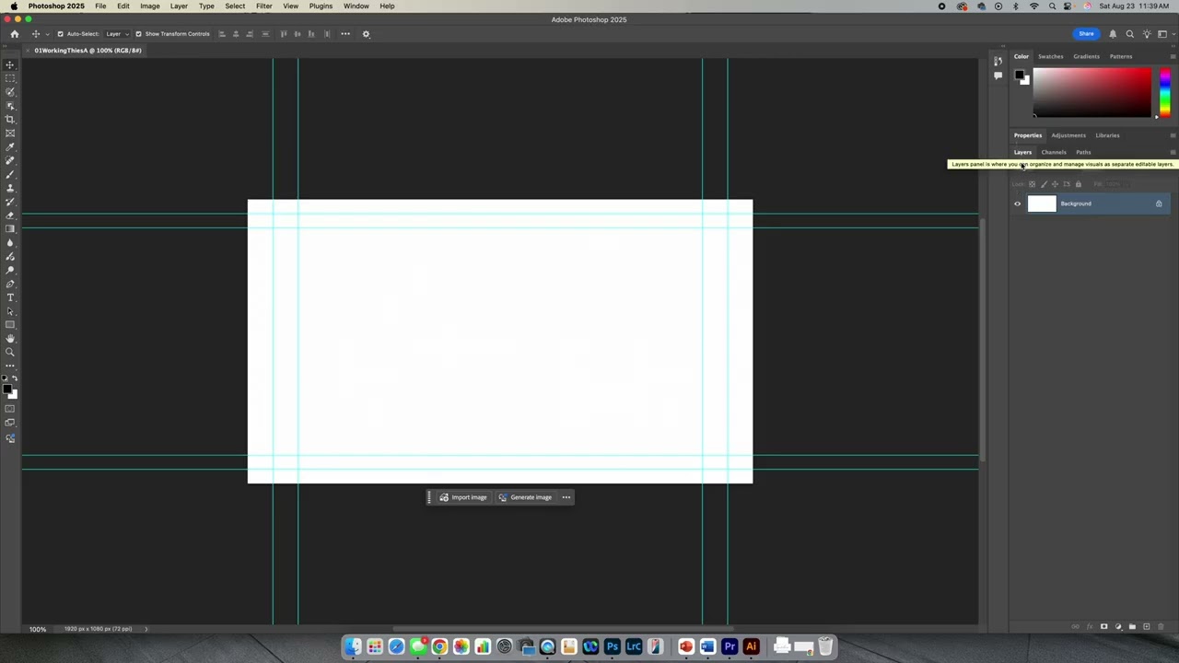Click the foreground color swatch in toolbar
Image resolution: width=1179 pixels, height=663 pixels.
coord(7,390)
